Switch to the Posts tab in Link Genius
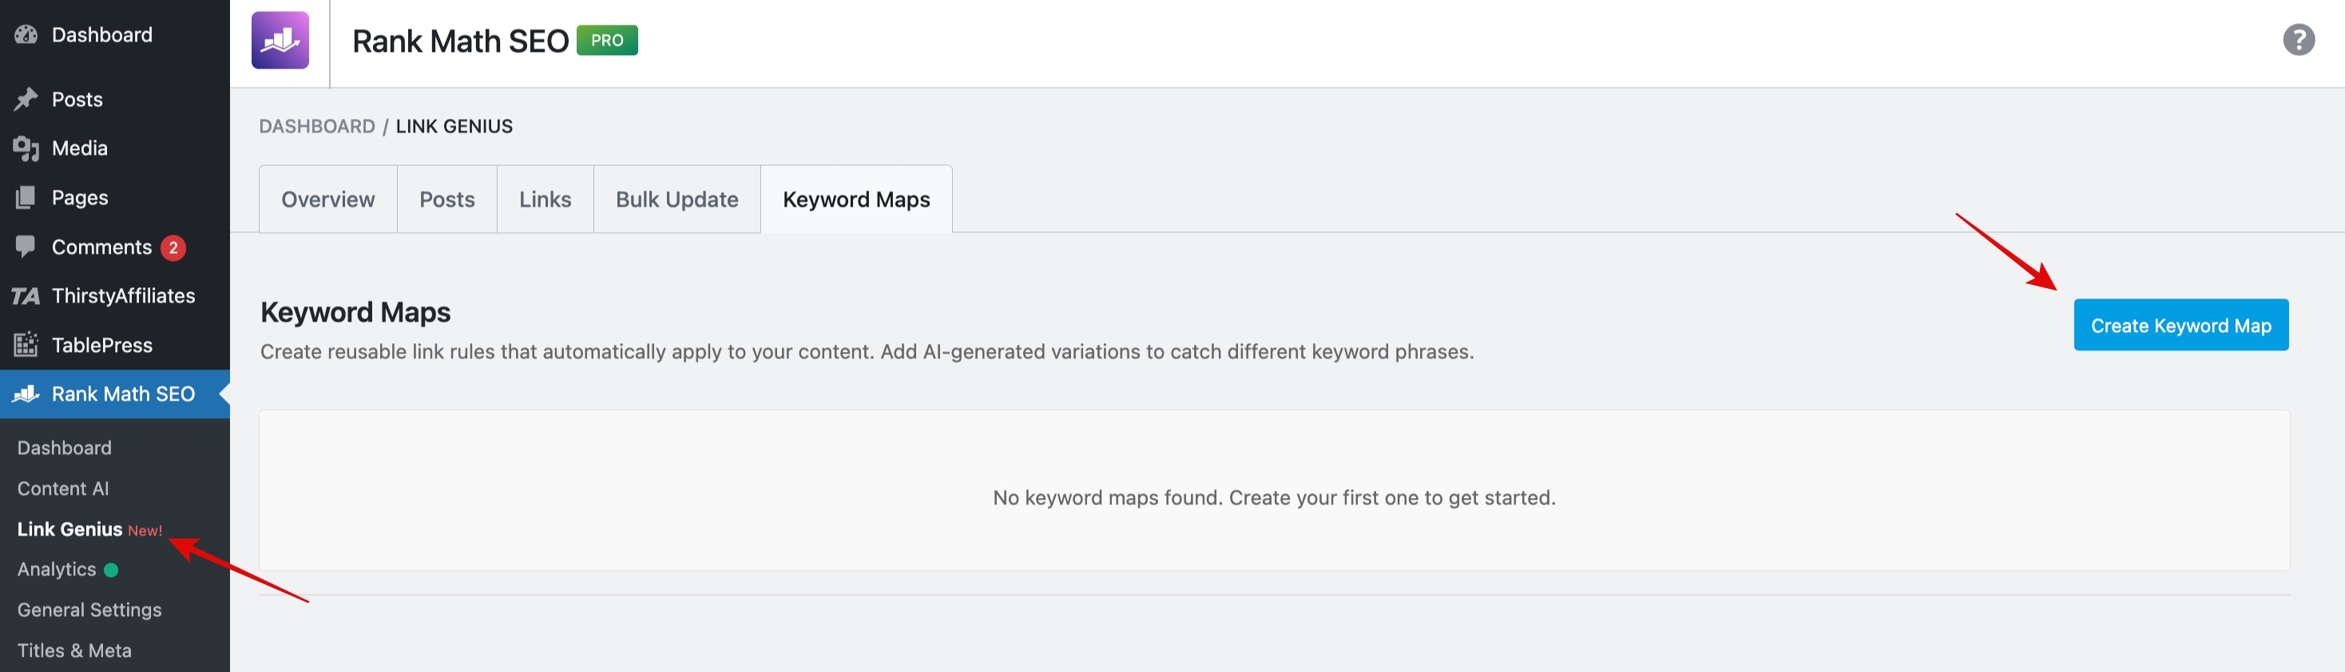Screen dimensions: 2345x672 click(x=447, y=200)
